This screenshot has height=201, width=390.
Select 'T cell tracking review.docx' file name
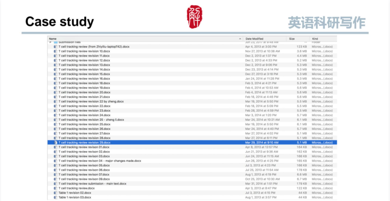(77, 188)
